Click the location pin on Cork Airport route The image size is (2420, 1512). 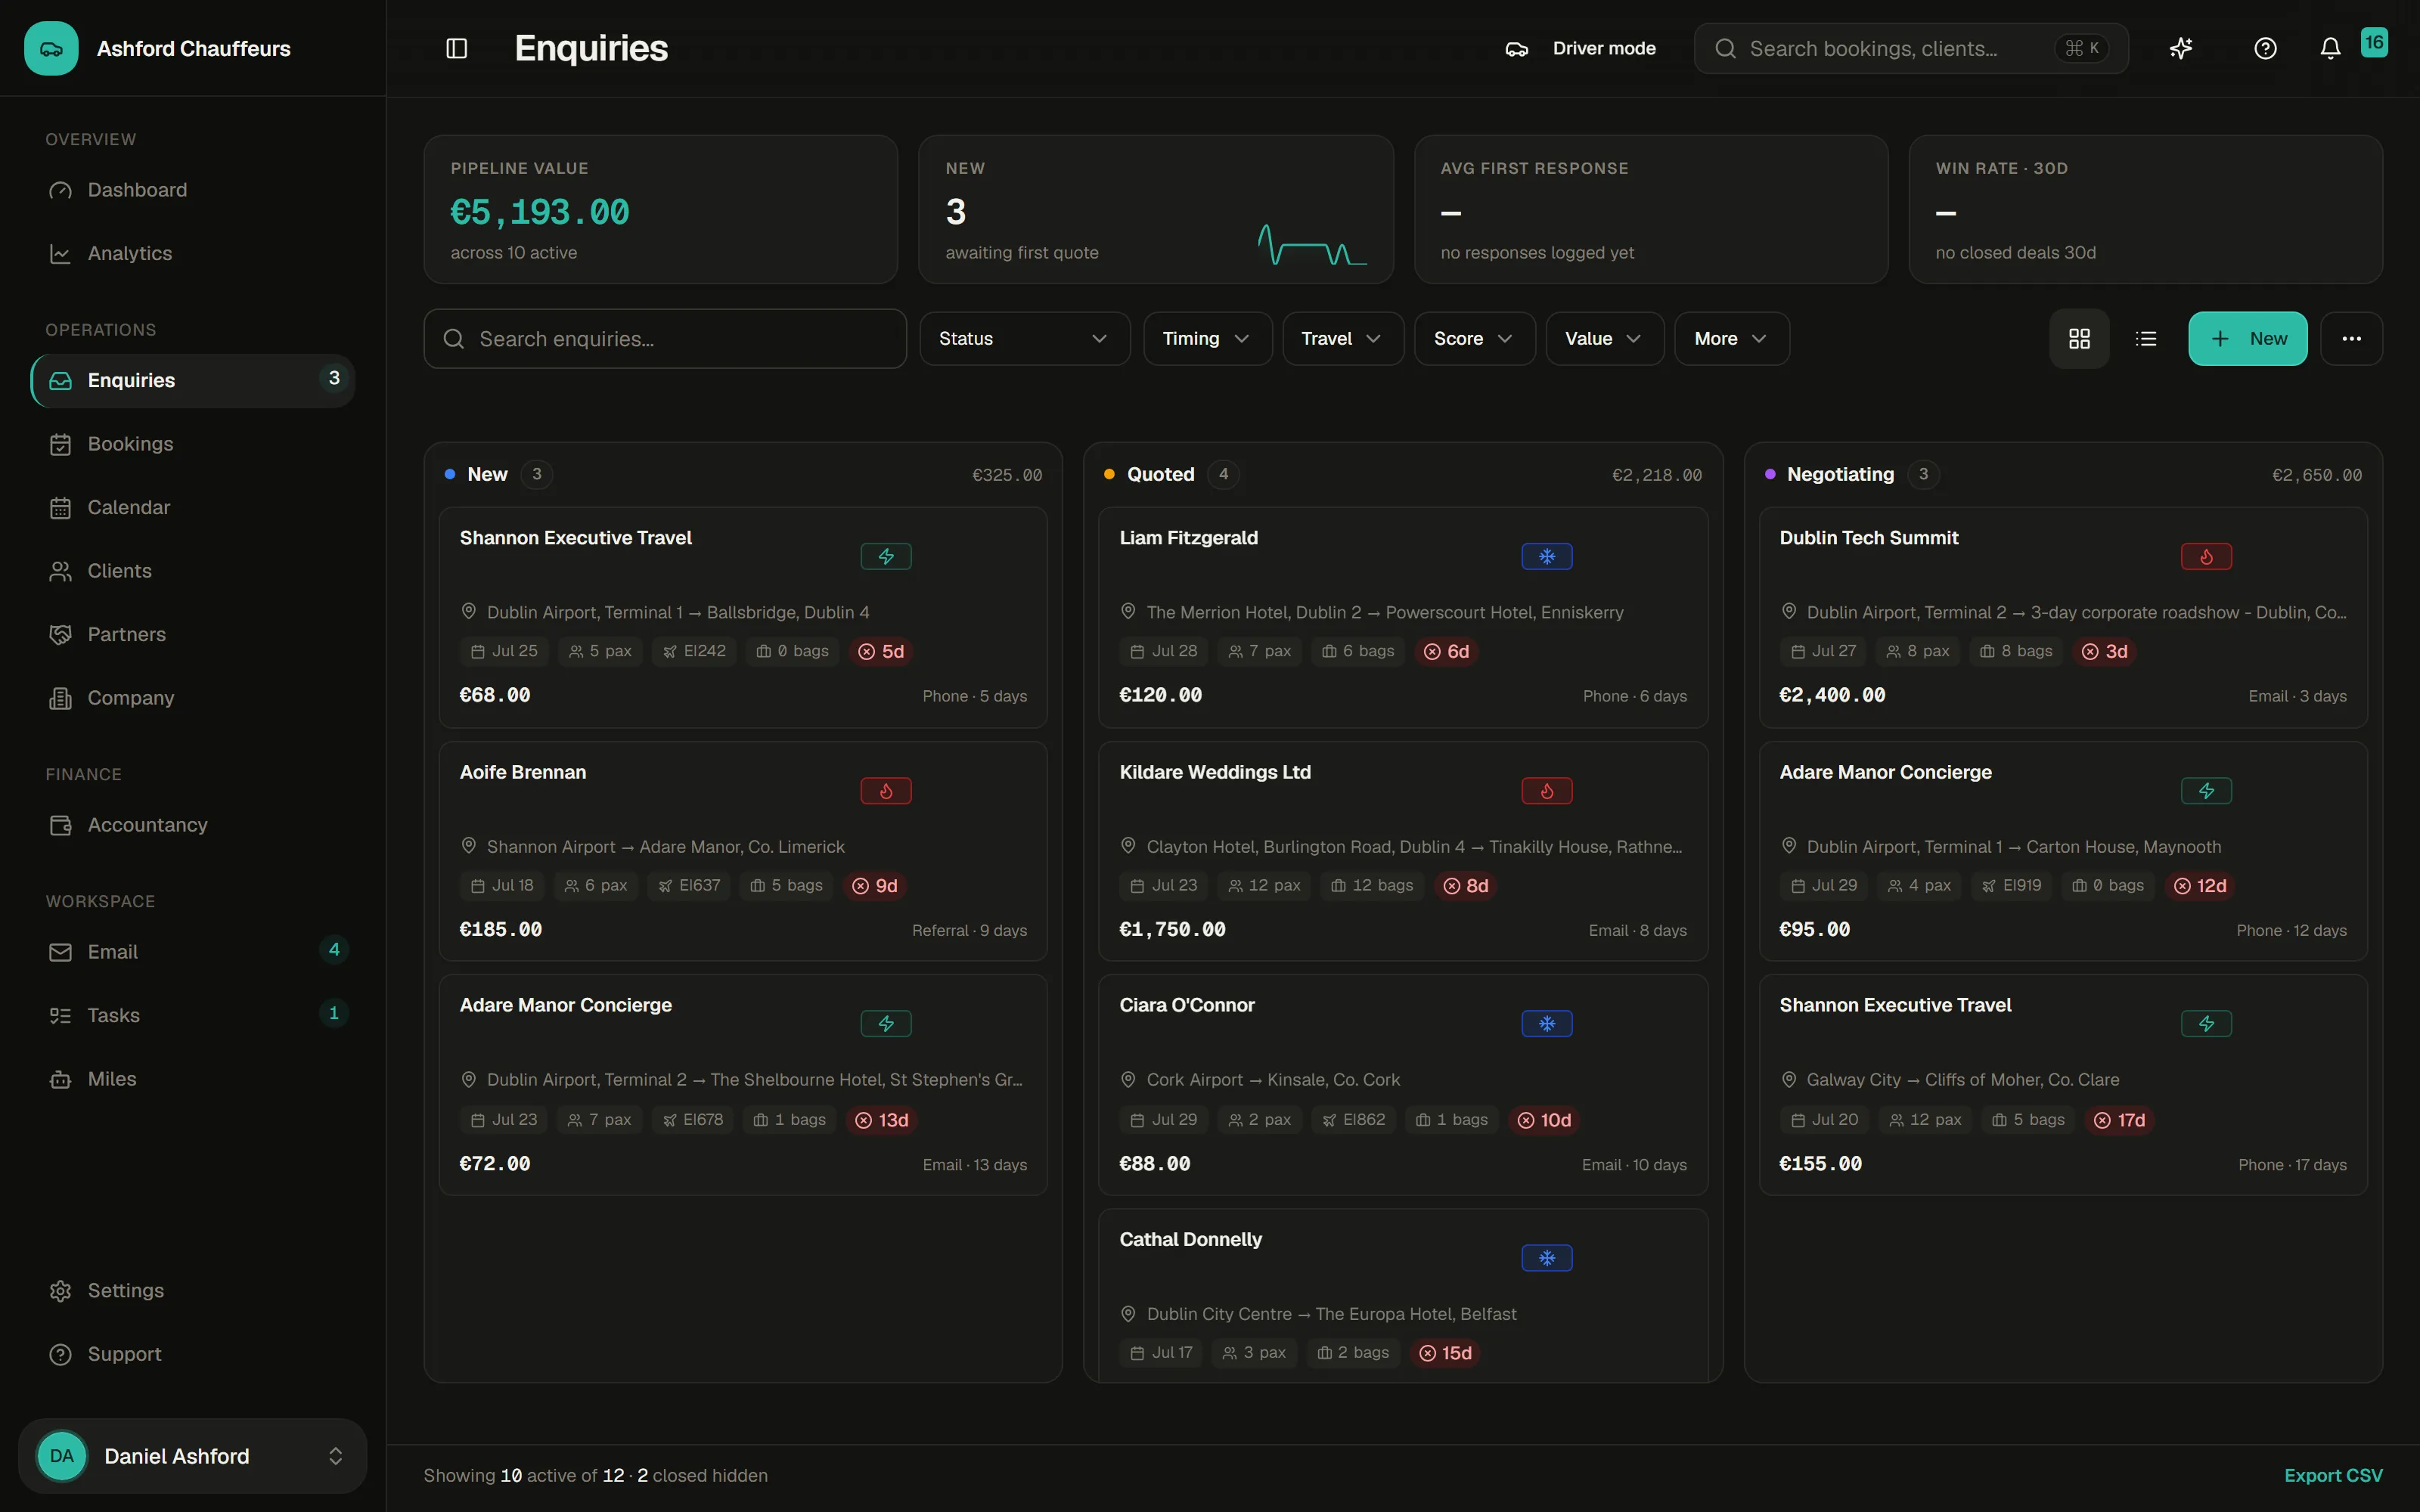(1128, 1080)
